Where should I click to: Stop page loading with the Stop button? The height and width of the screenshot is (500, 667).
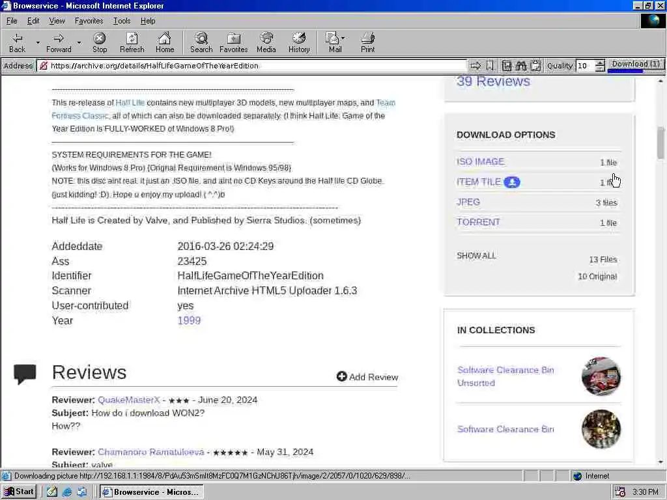pos(100,42)
